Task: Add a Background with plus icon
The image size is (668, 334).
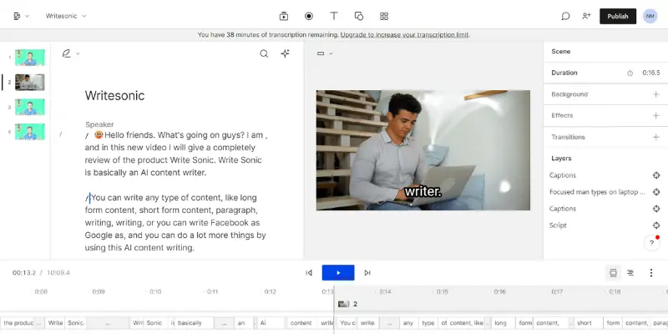Action: pos(656,94)
